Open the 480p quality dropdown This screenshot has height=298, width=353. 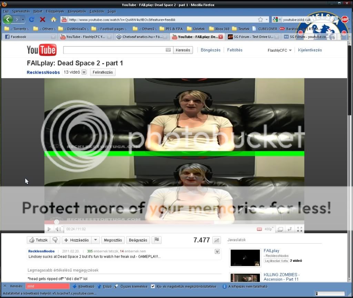coord(269,229)
